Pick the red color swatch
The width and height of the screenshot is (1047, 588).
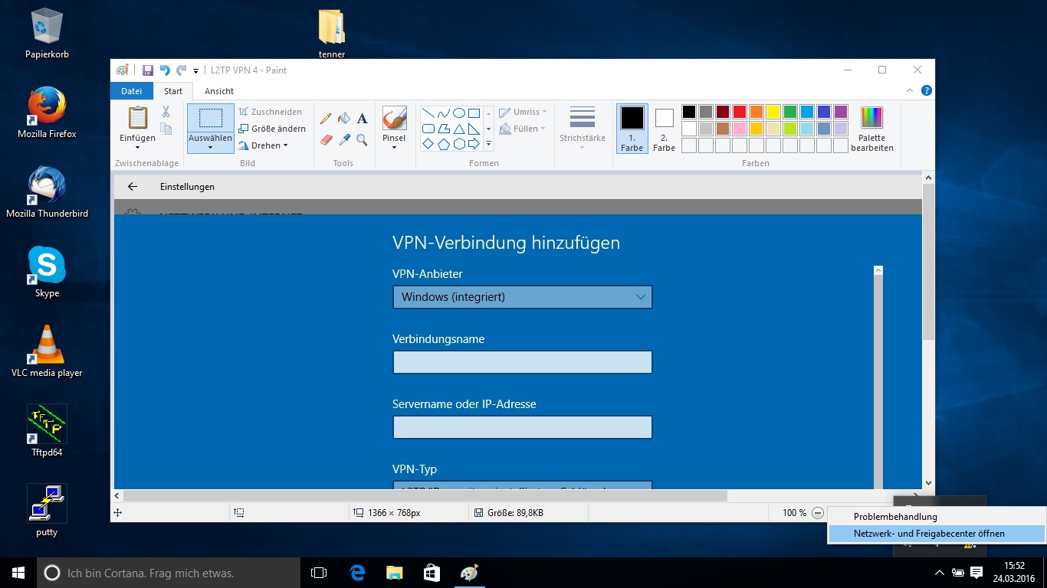tap(739, 112)
